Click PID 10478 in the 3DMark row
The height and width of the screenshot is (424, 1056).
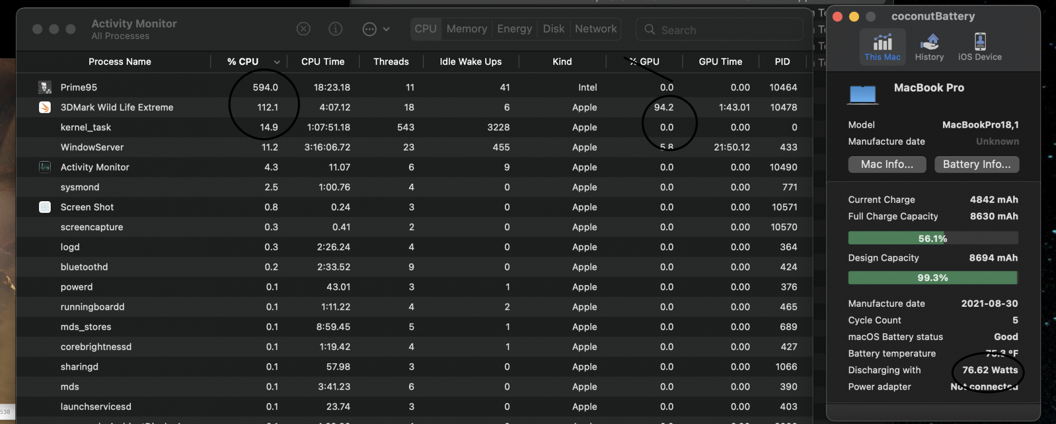pos(783,107)
